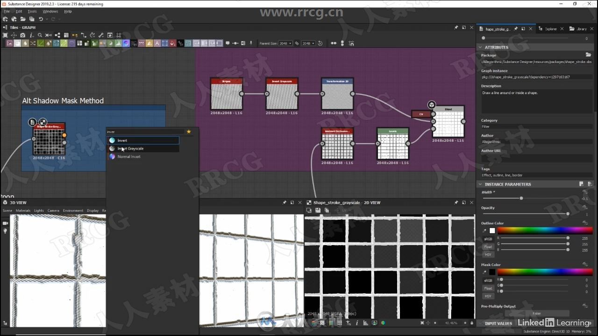Click save image icon in 2D View
The width and height of the screenshot is (598, 336).
coord(318,210)
